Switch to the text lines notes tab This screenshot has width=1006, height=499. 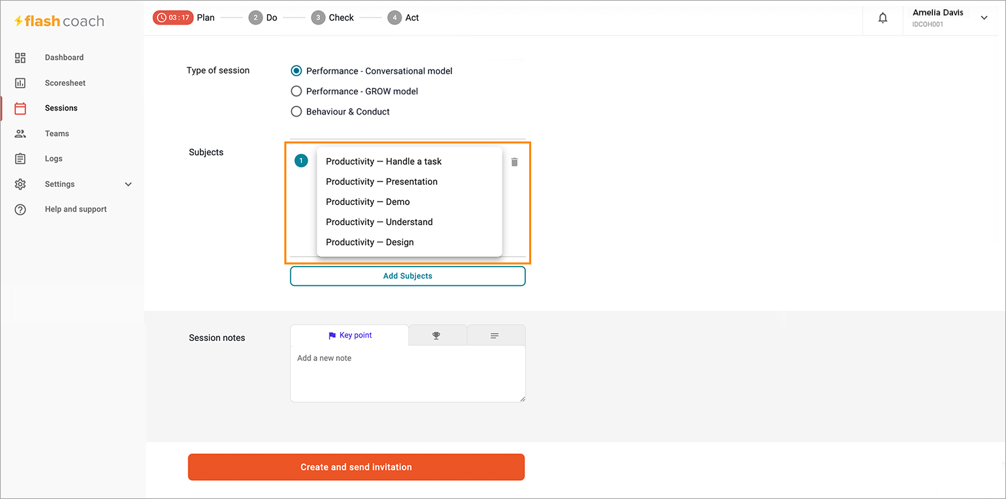[x=496, y=336]
